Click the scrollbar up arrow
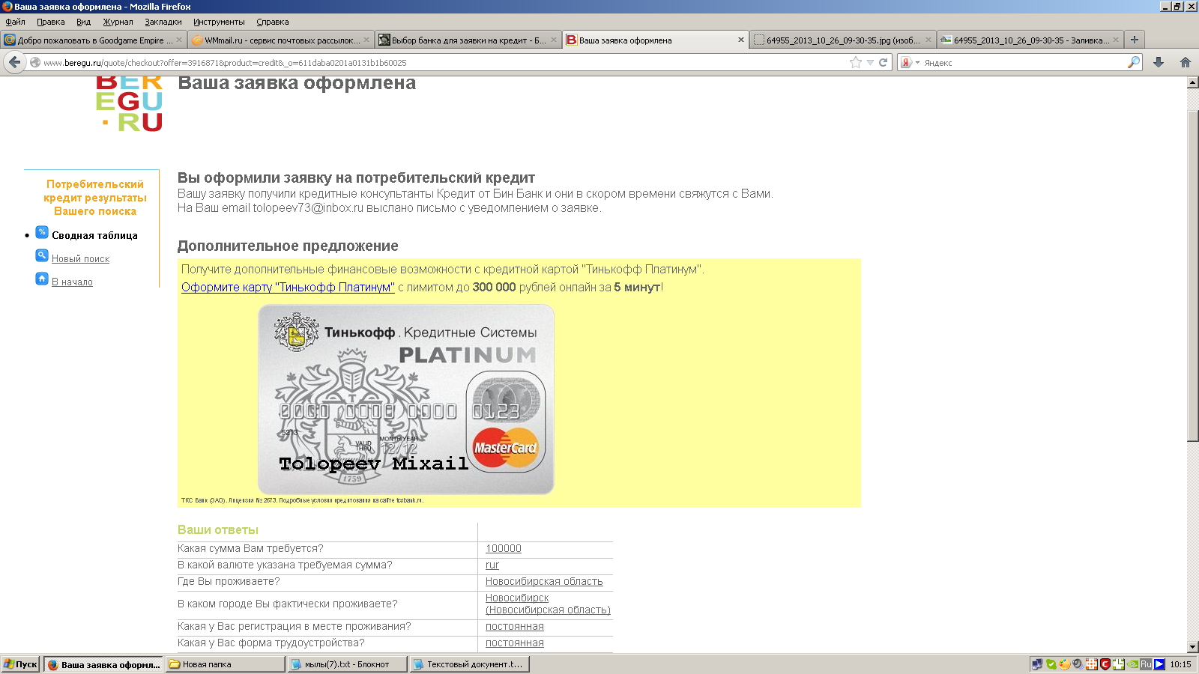Viewport: 1199px width, 674px height. 1193,82
